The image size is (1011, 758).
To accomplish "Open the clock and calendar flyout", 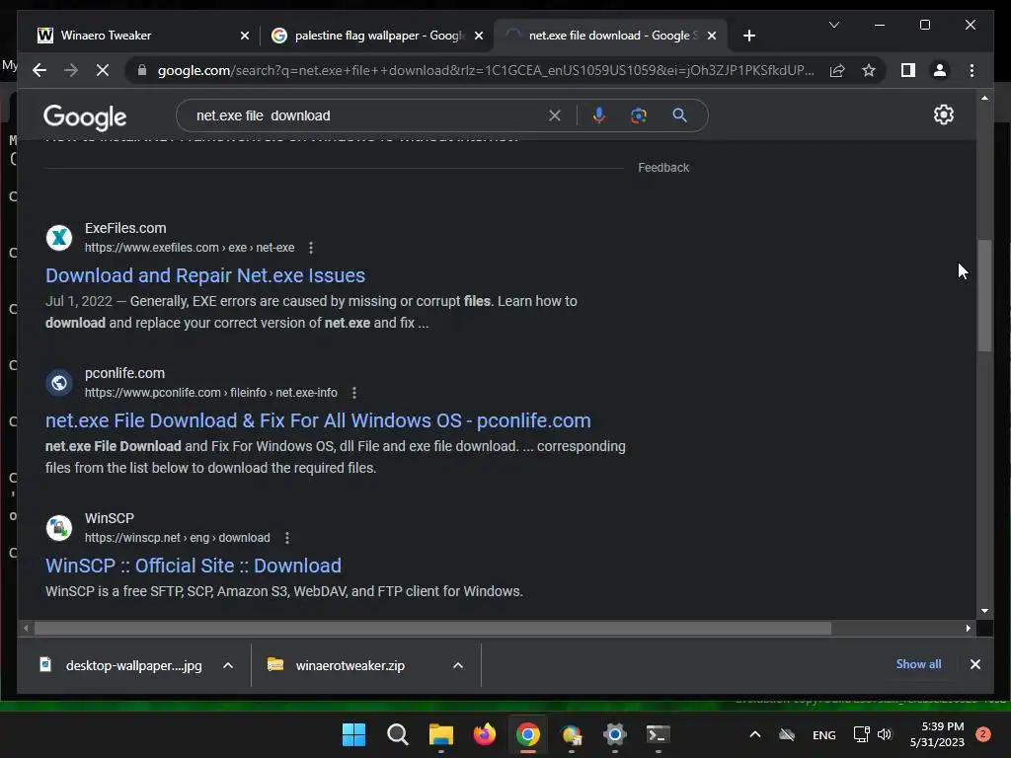I will 938,734.
